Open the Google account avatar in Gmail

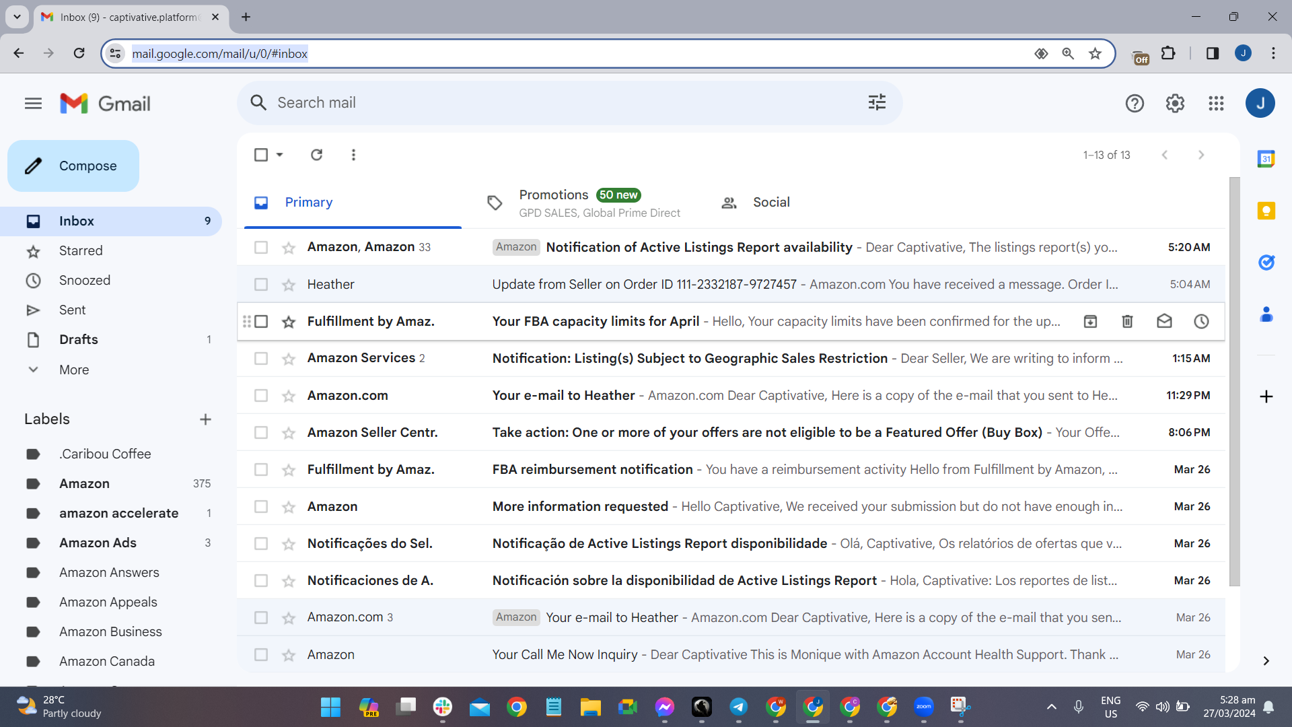(x=1260, y=104)
